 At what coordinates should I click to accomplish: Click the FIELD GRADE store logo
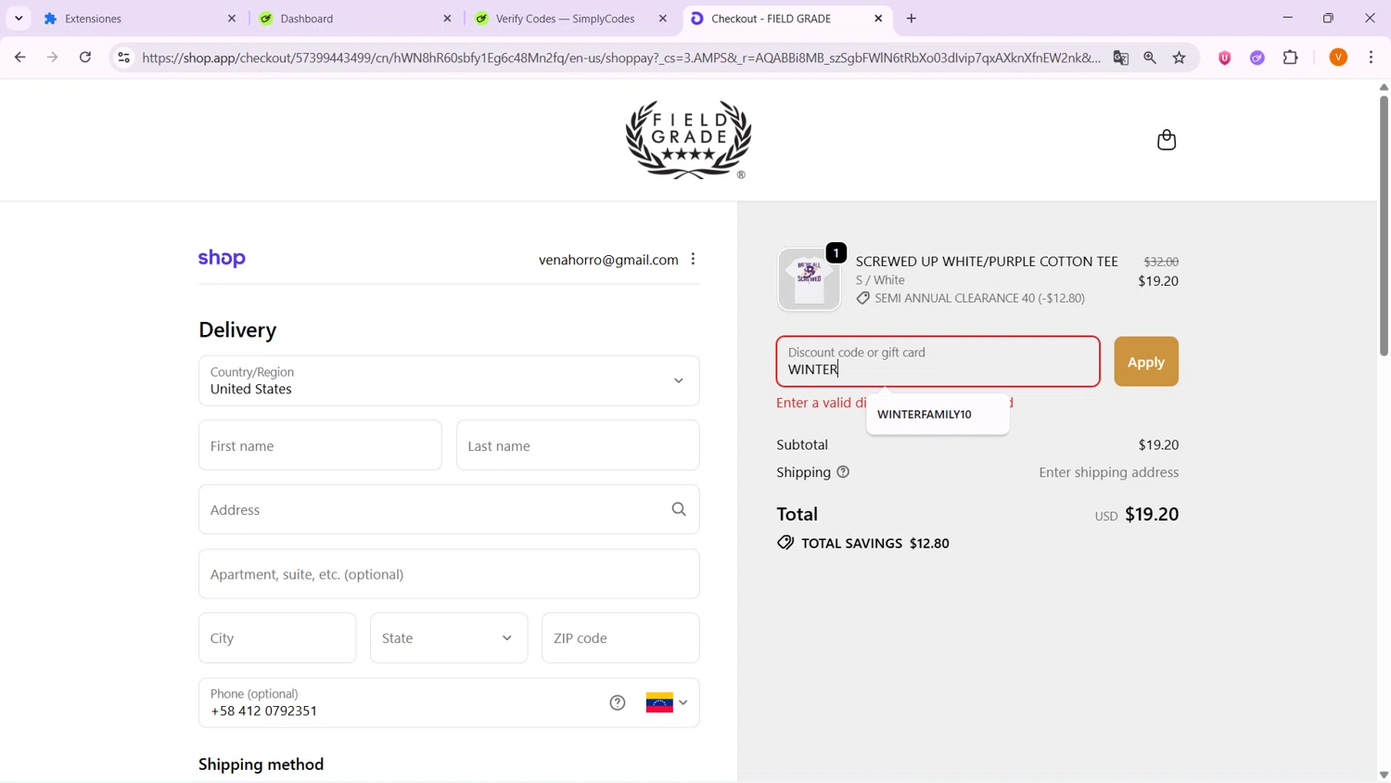pyautogui.click(x=688, y=140)
